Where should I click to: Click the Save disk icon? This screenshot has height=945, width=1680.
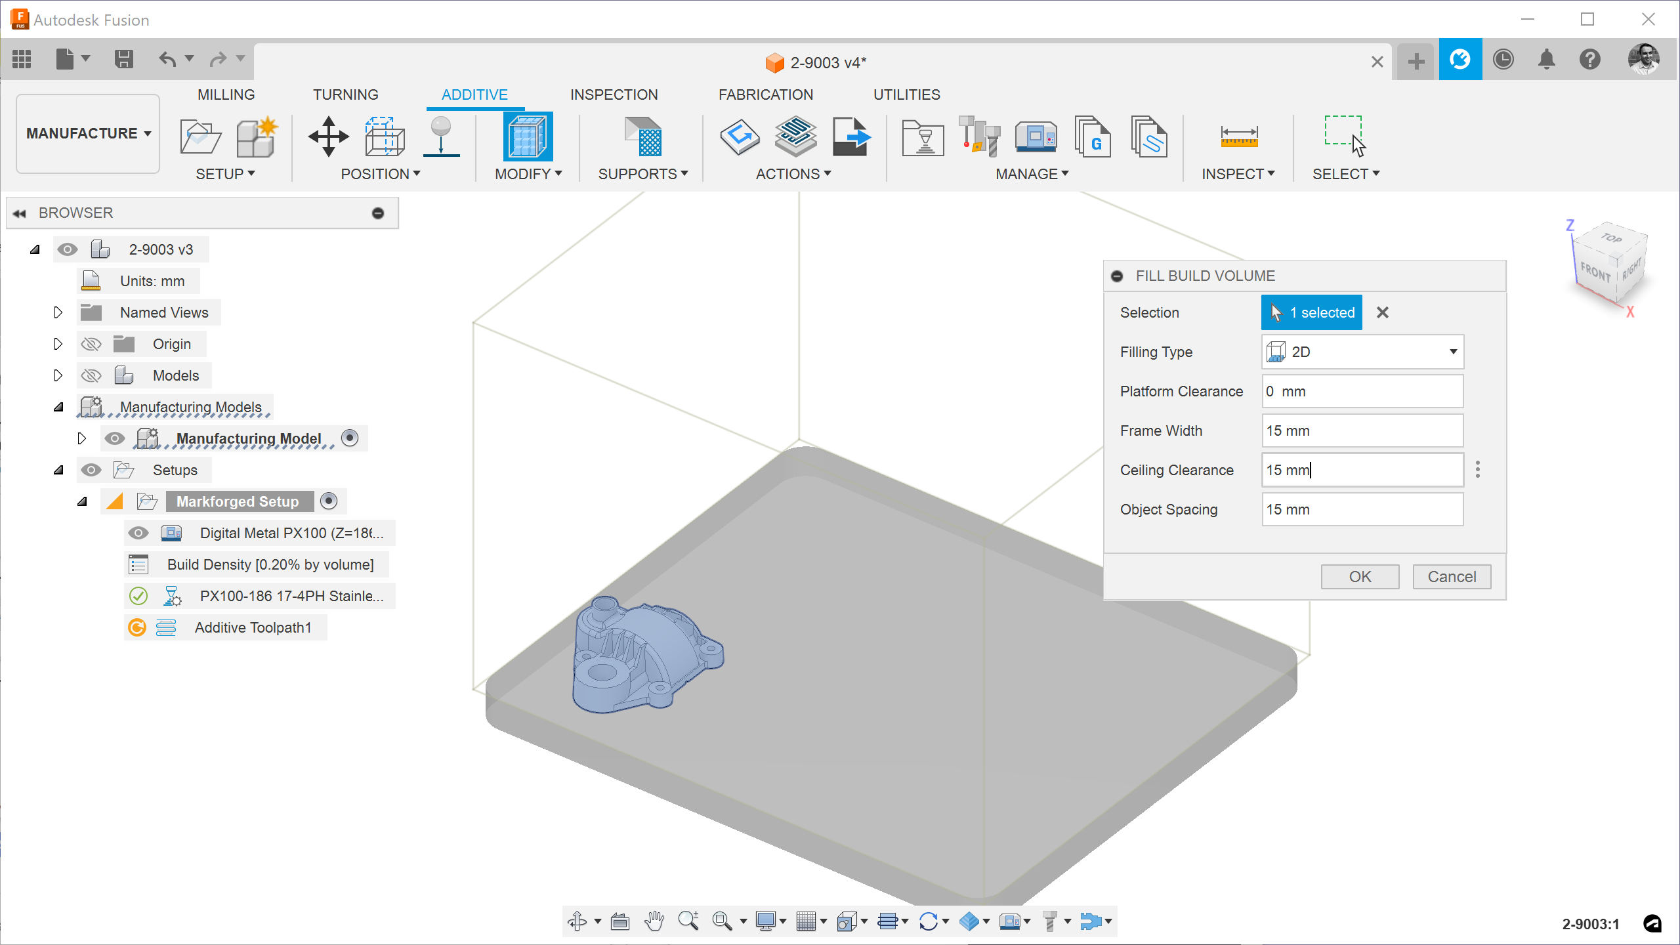click(x=123, y=60)
